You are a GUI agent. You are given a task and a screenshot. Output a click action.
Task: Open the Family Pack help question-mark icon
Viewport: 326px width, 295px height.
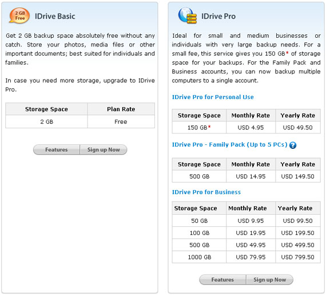click(293, 145)
